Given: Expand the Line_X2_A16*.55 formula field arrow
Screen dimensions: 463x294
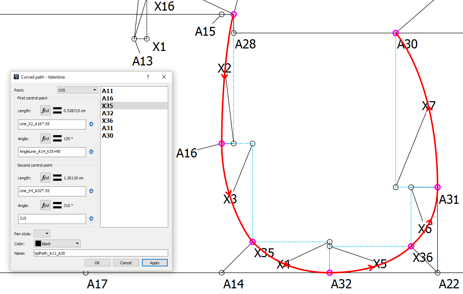Looking at the screenshot, I should click(91, 124).
